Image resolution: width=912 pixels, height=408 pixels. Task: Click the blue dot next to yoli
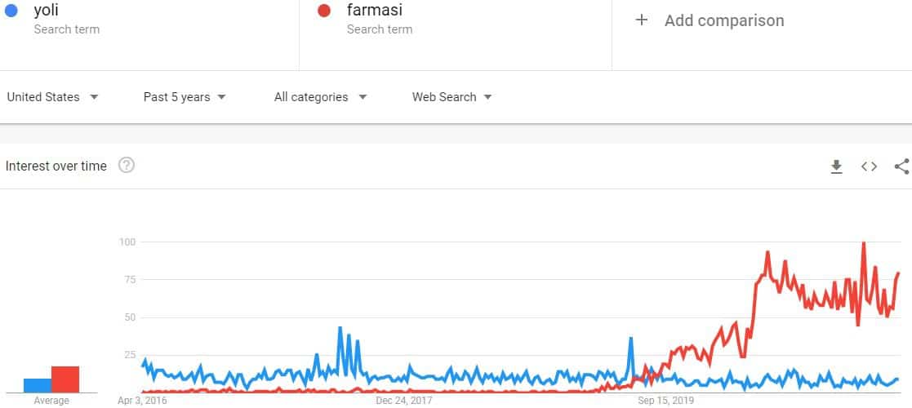point(11,11)
